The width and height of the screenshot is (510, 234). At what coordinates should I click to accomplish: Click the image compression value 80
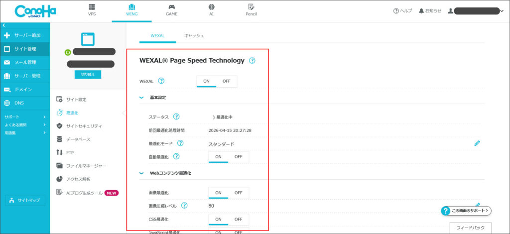tap(211, 206)
